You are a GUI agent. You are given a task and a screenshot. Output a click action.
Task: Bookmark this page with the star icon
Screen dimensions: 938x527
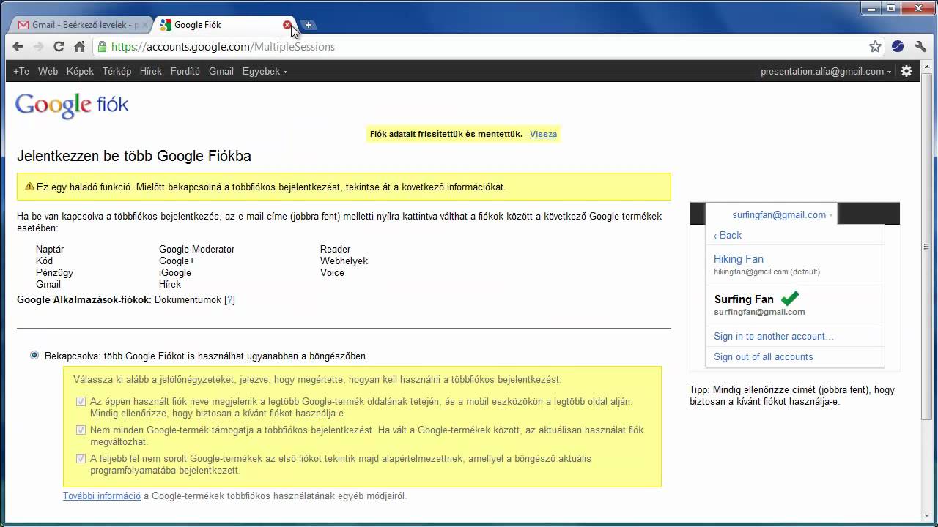[875, 47]
